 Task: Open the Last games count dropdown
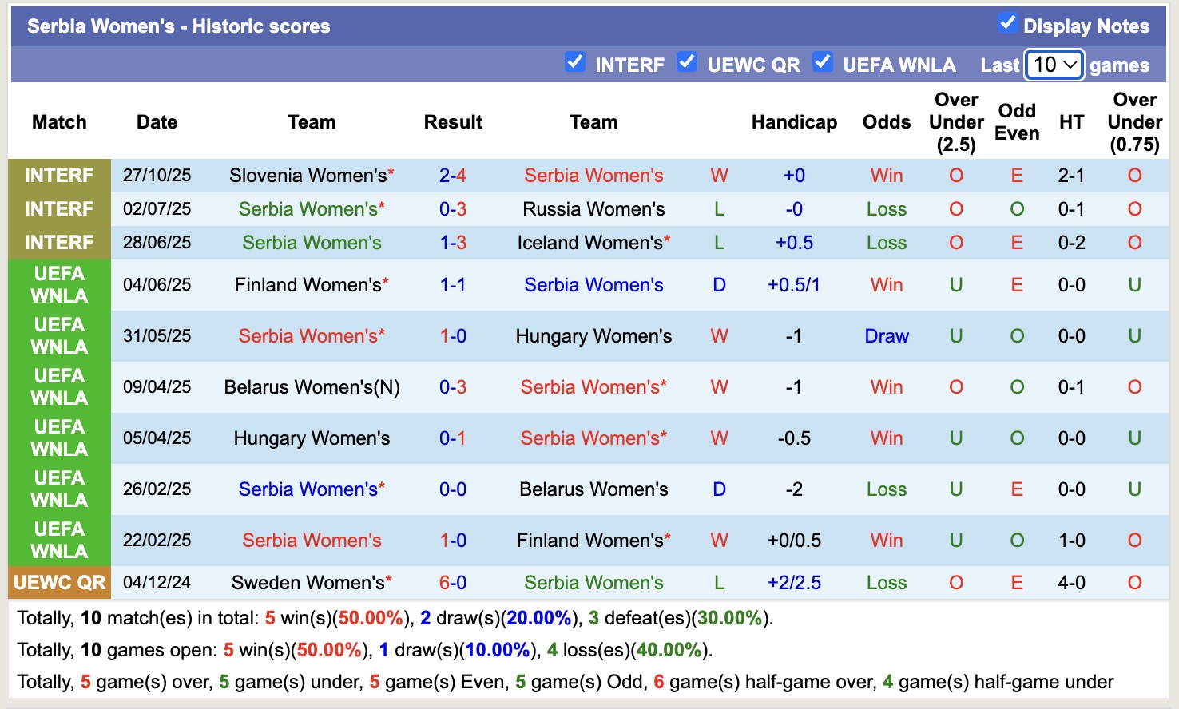pyautogui.click(x=1053, y=65)
